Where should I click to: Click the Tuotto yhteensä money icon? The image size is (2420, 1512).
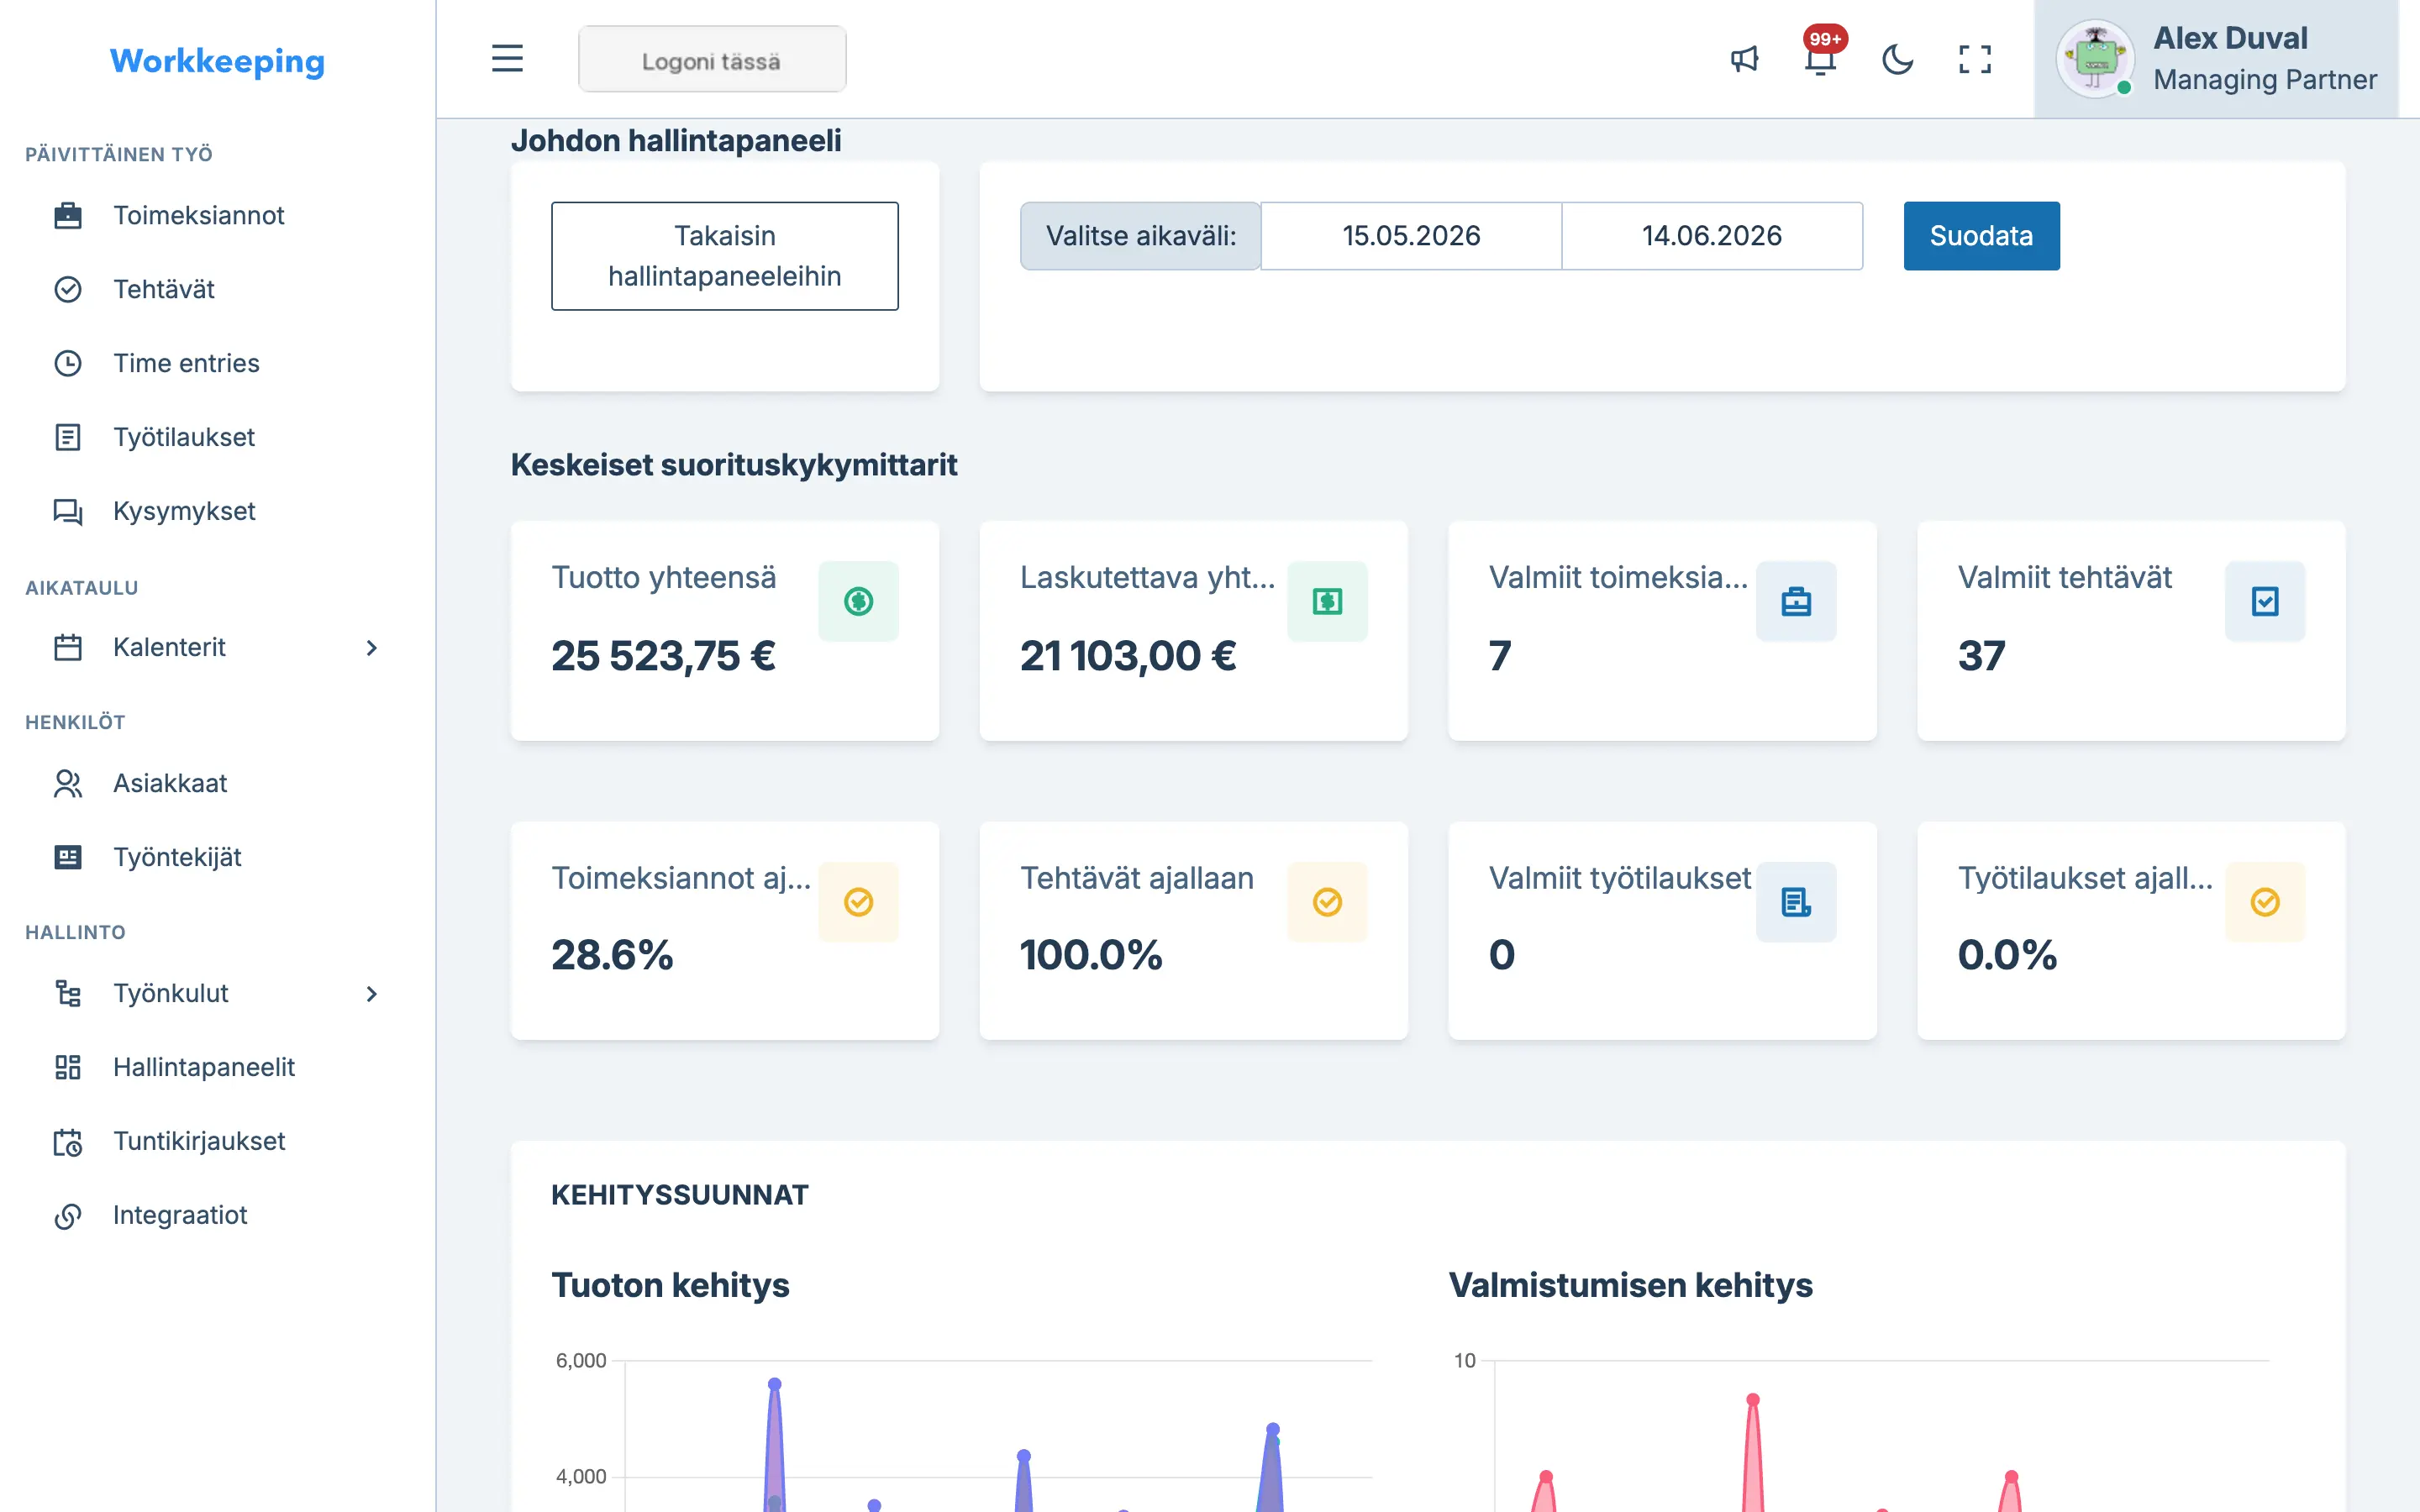(x=858, y=601)
